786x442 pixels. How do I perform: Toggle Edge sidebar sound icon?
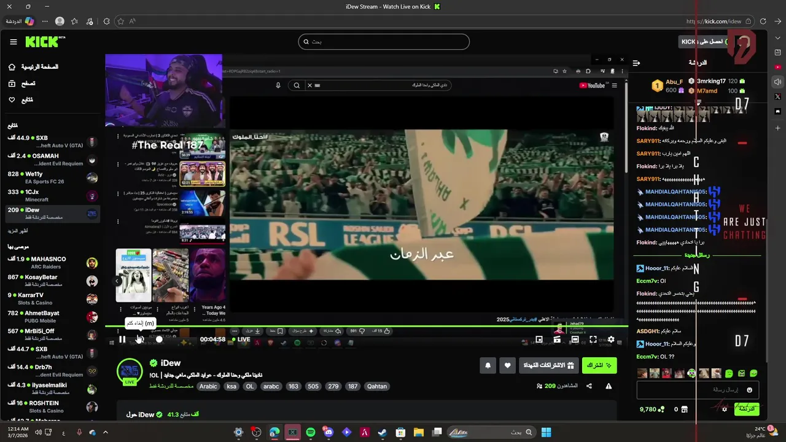point(777,82)
